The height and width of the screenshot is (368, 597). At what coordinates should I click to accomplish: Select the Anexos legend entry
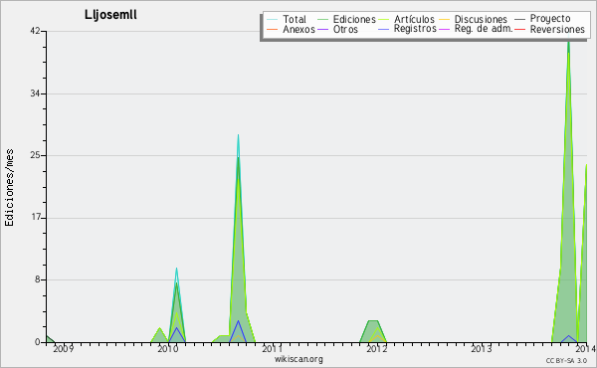(291, 29)
